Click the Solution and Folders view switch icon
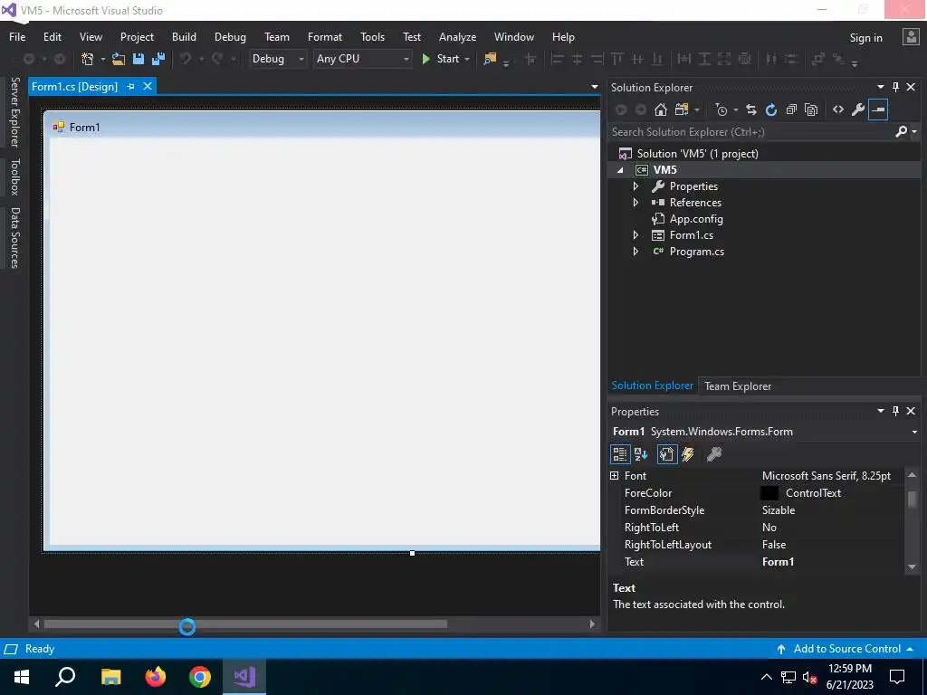 [682, 109]
